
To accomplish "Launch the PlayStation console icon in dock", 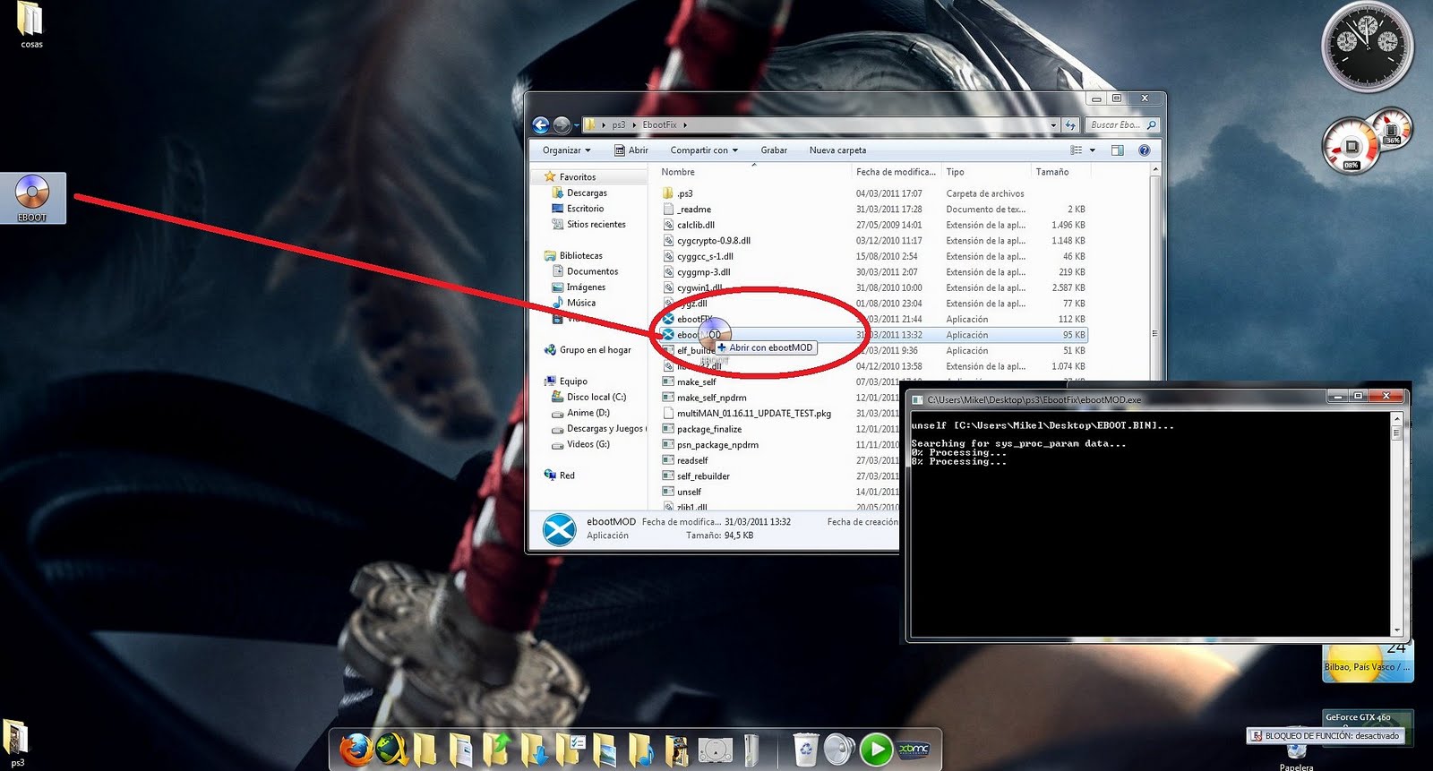I will [715, 750].
